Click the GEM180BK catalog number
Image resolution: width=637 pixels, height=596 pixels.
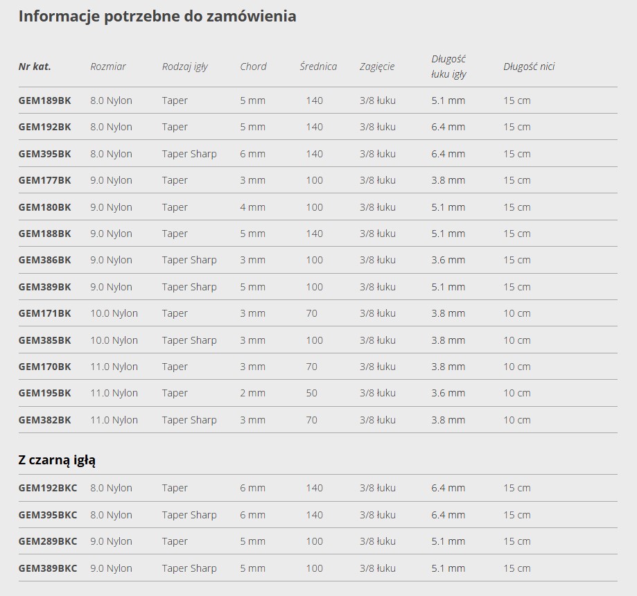(44, 207)
